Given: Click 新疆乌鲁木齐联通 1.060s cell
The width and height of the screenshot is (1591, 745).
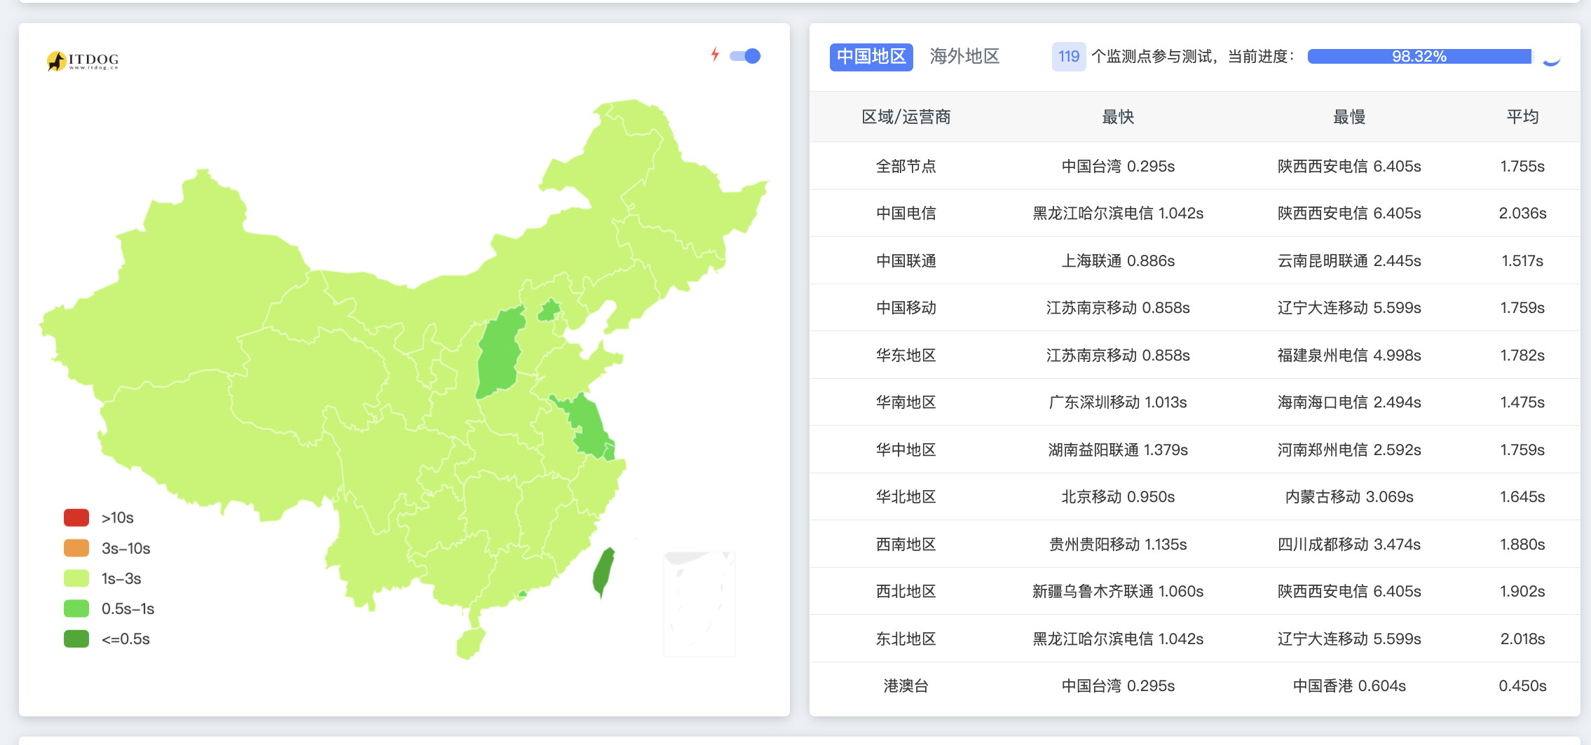Looking at the screenshot, I should [1118, 591].
